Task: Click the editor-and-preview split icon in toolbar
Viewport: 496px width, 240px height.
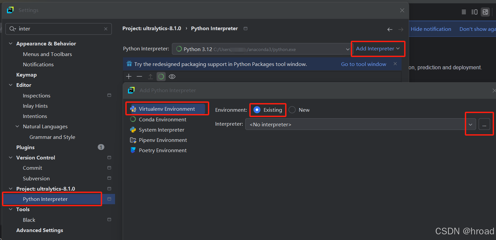Action: tap(474, 12)
